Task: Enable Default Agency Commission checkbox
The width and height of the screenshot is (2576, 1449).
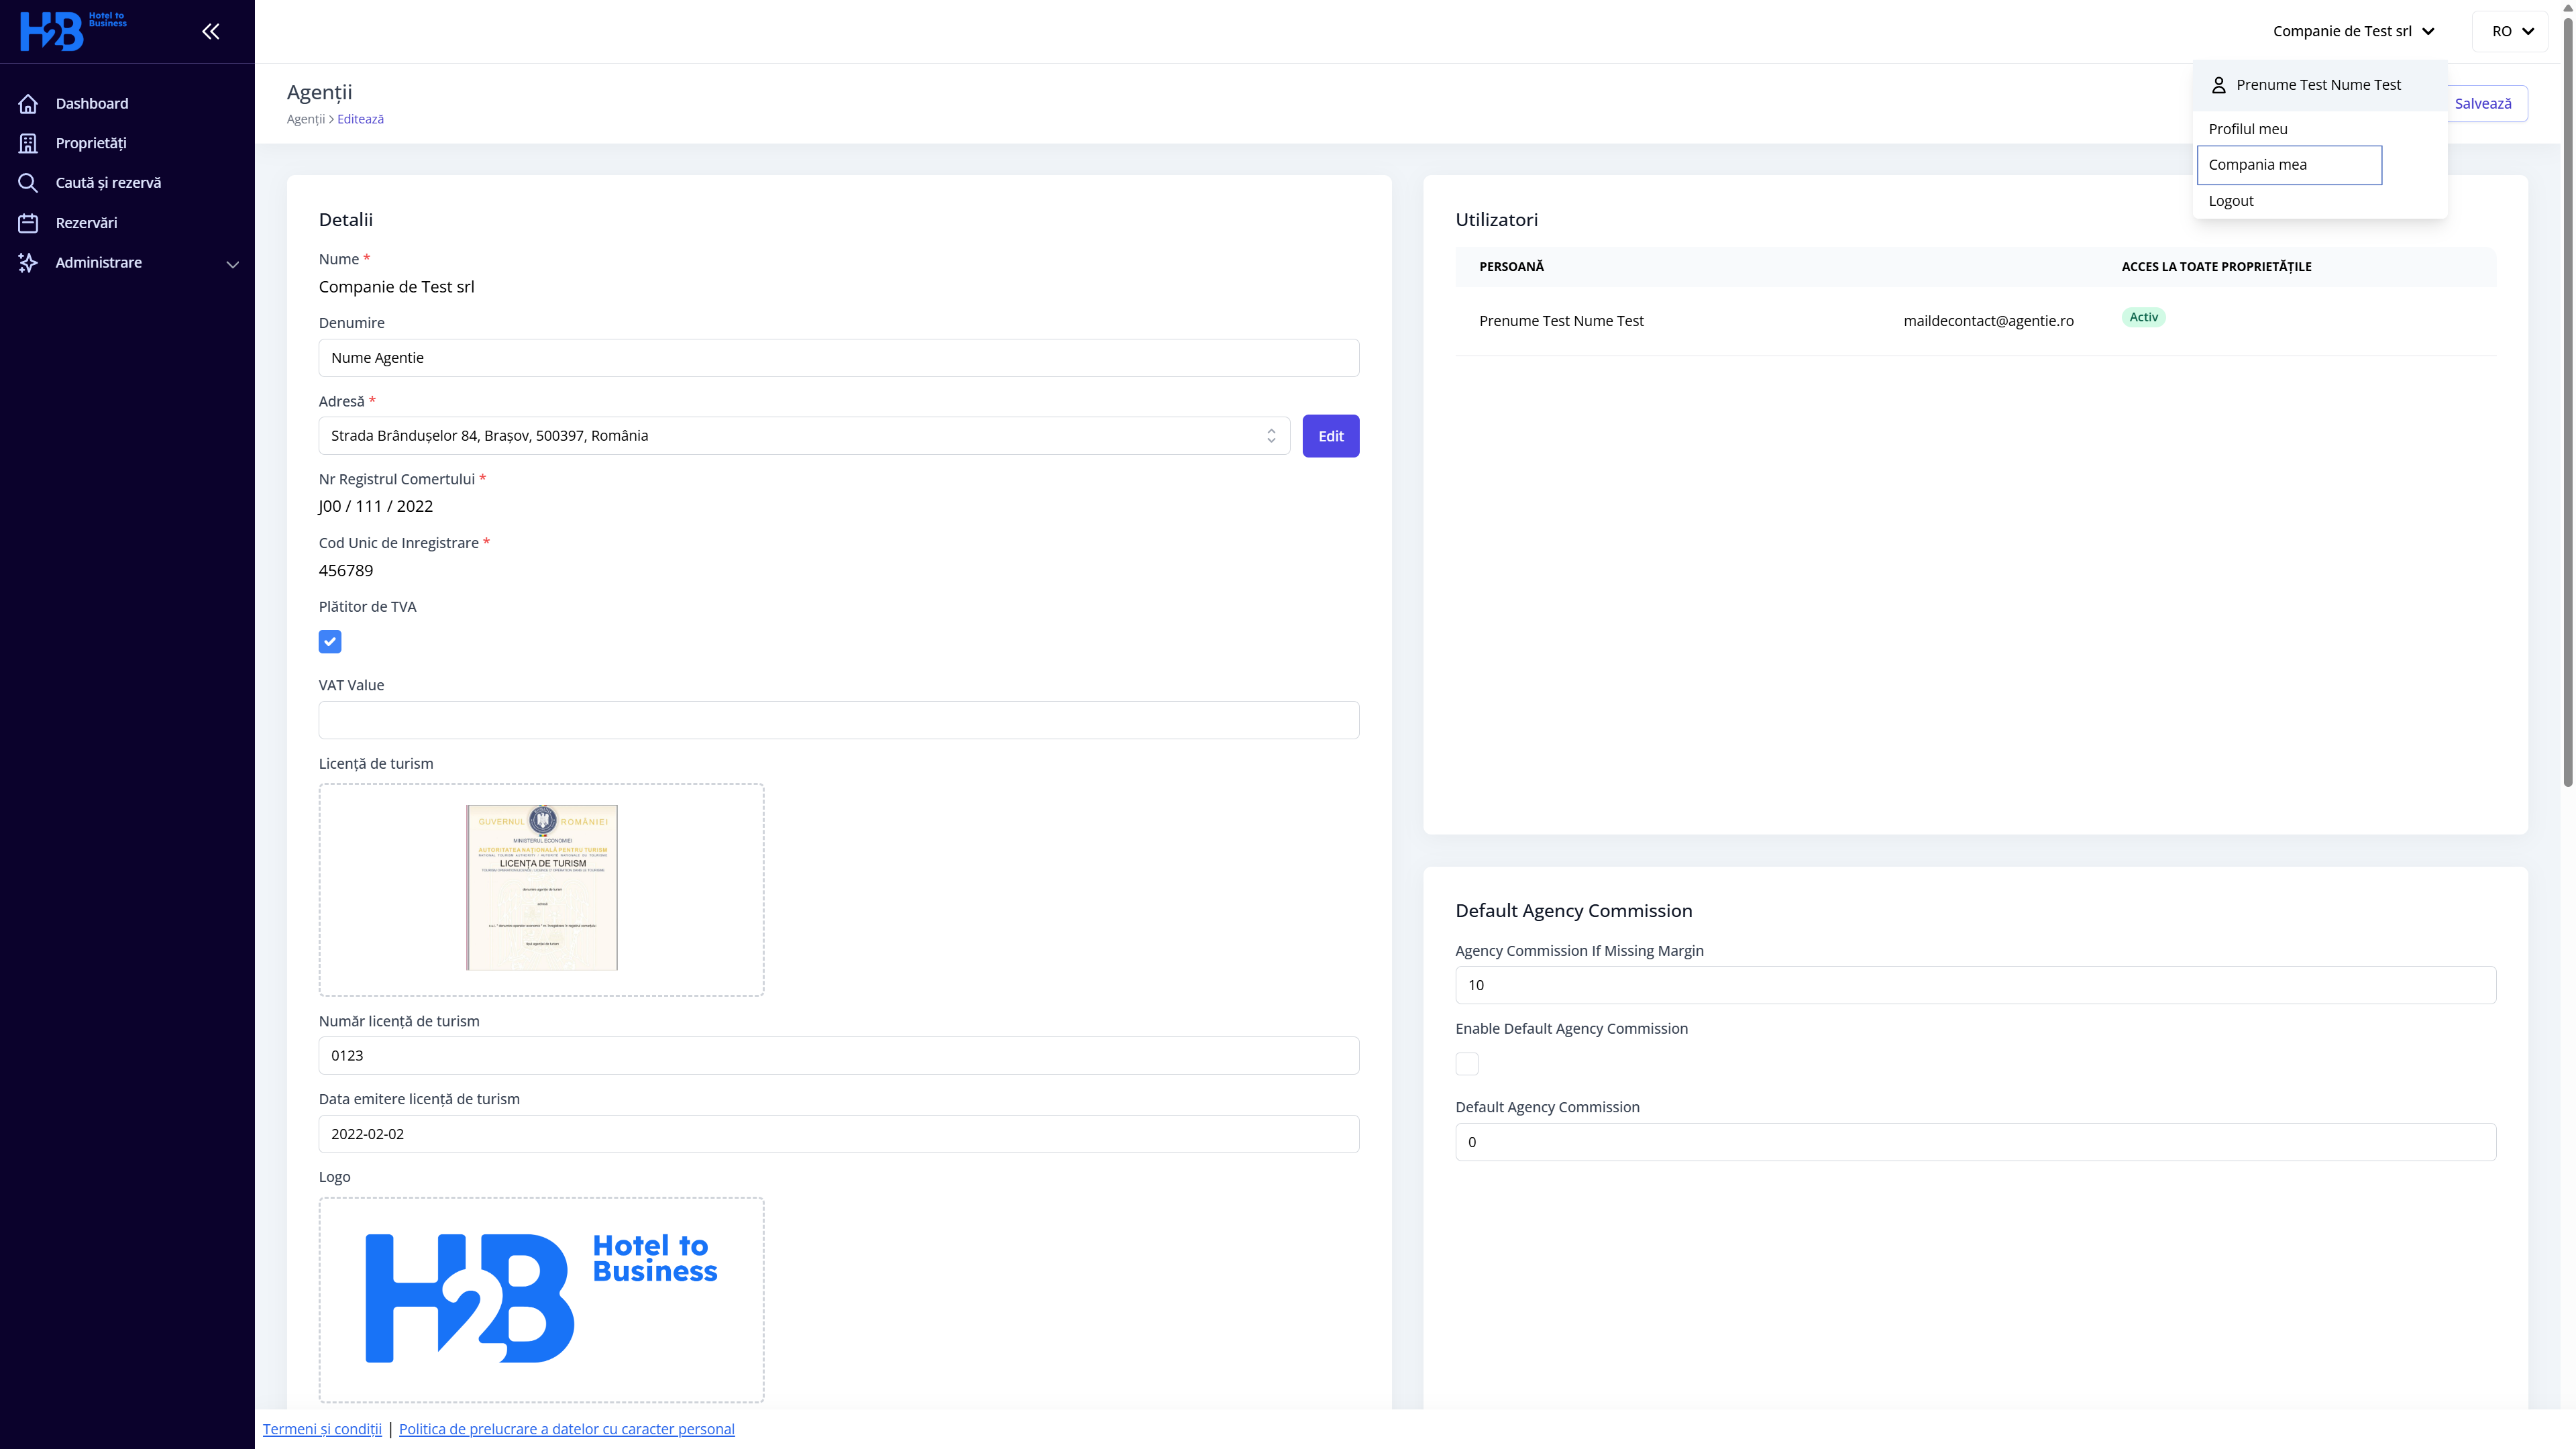Action: [x=1467, y=1064]
